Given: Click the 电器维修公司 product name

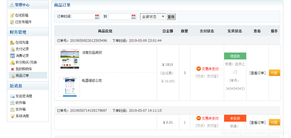Looking at the screenshot, I should tap(92, 80).
